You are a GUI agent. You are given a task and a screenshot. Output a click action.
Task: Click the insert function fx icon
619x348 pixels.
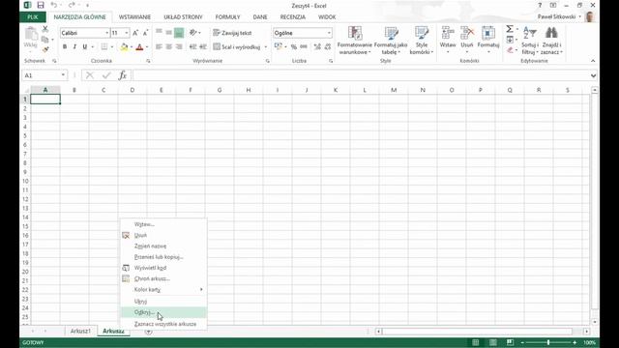pyautogui.click(x=123, y=75)
